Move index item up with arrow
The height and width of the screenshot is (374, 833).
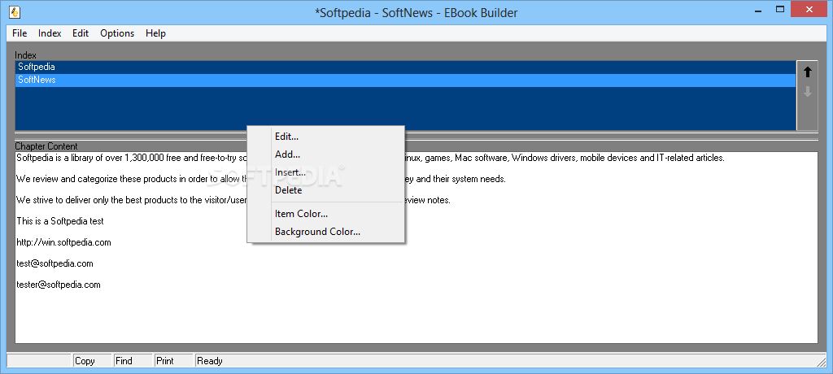808,72
